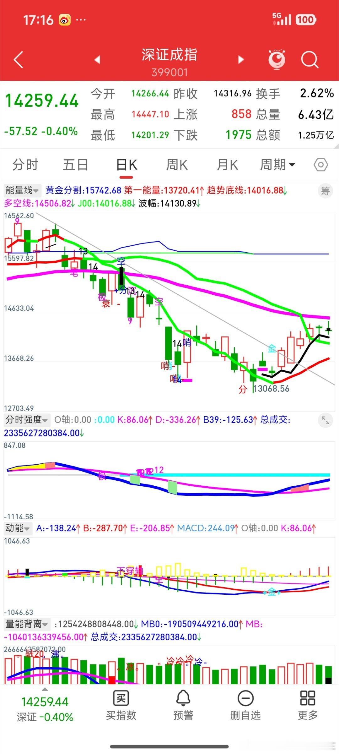The image size is (339, 754).
Task: Open the search magnifier icon
Action: click(309, 59)
